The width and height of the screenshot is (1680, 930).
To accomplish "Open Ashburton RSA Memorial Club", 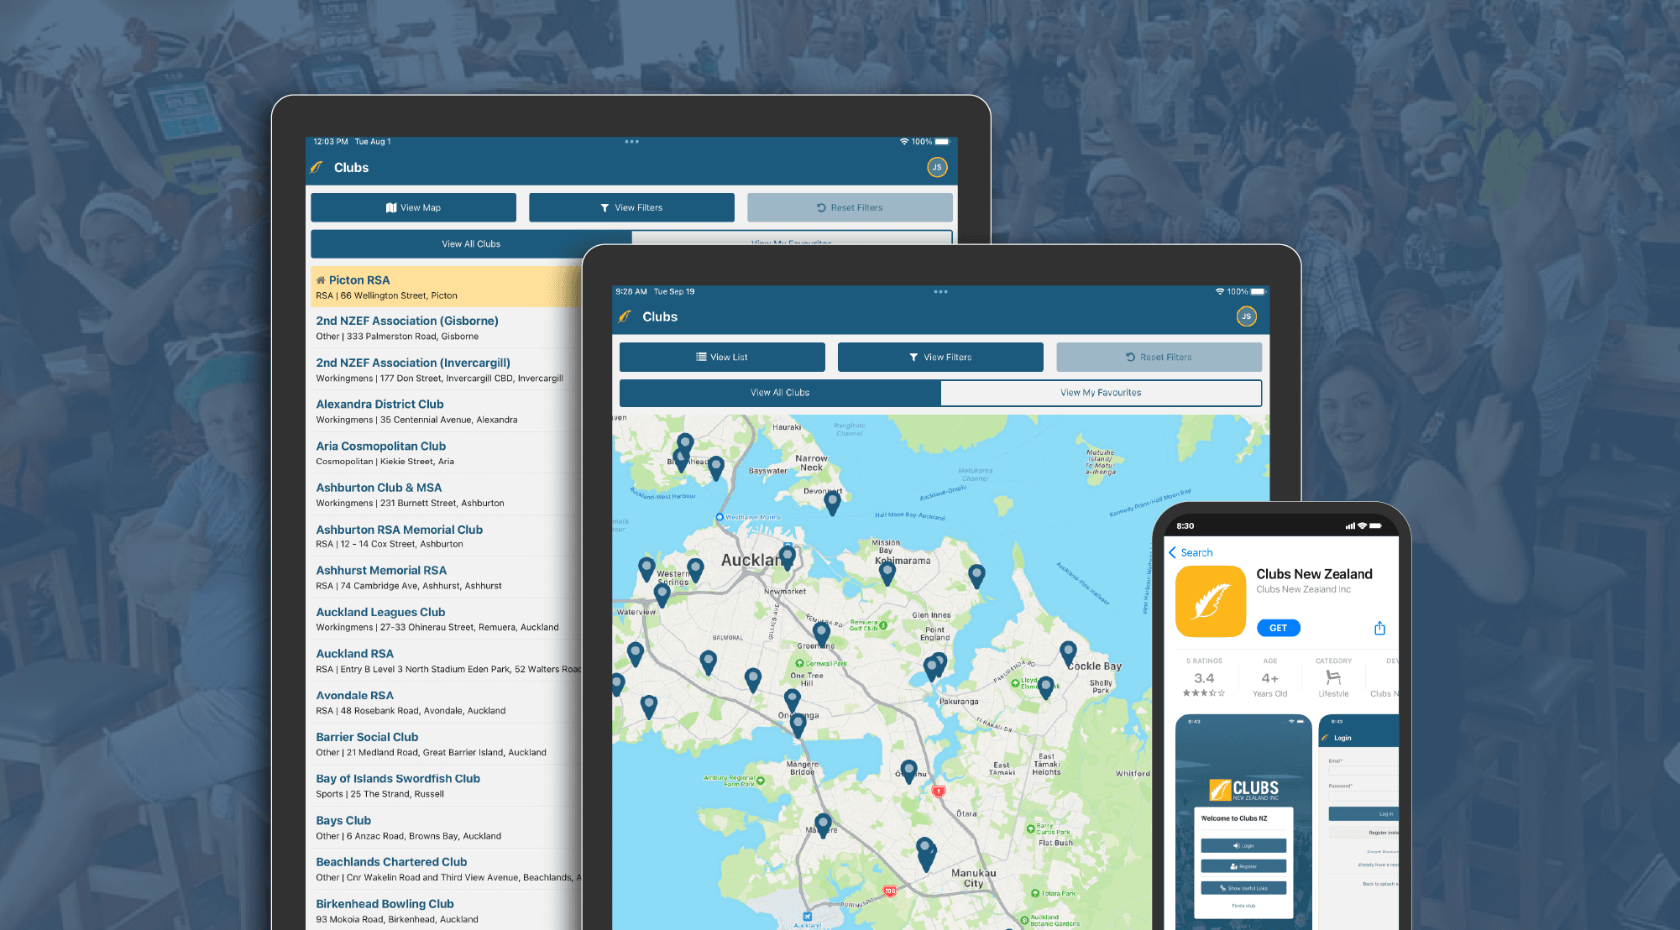I will (446, 536).
